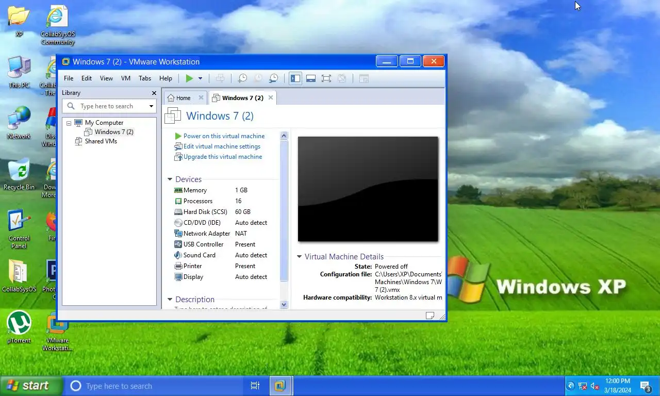Collapse the Devices section

coord(170,179)
